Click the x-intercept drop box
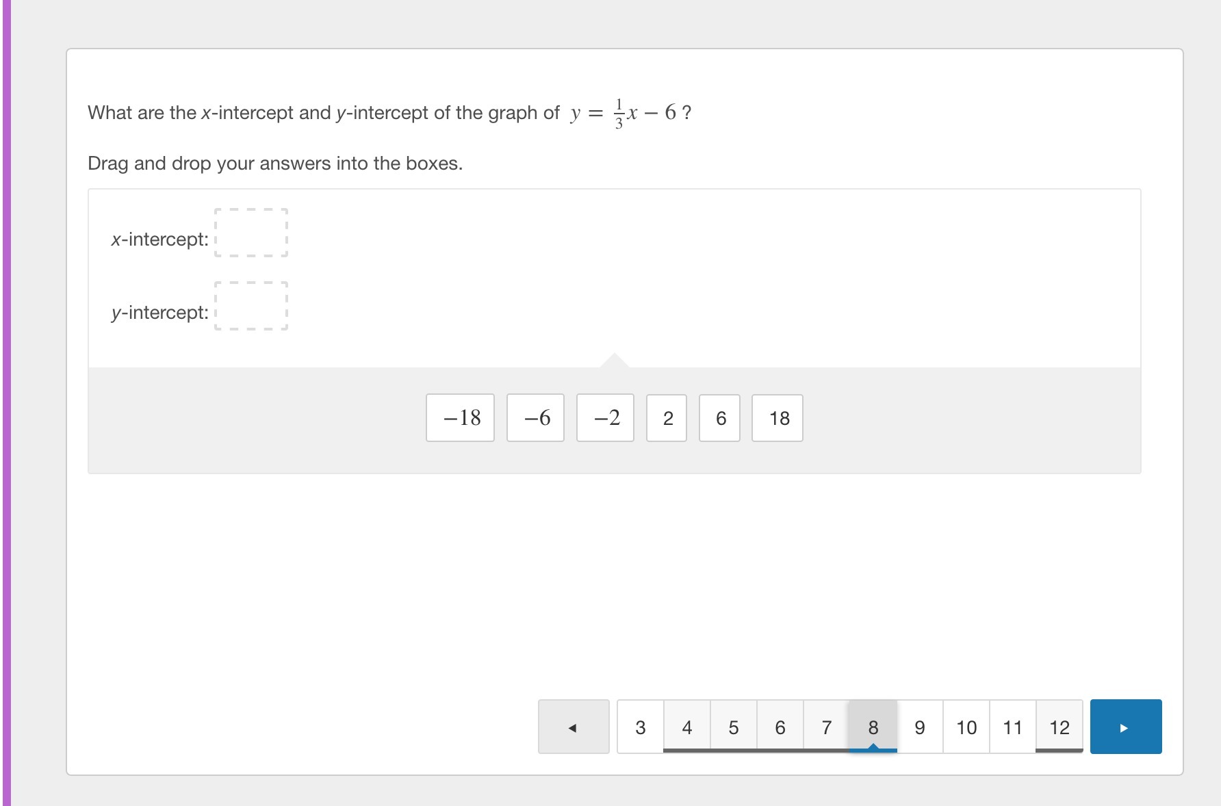The width and height of the screenshot is (1221, 806). click(x=251, y=233)
